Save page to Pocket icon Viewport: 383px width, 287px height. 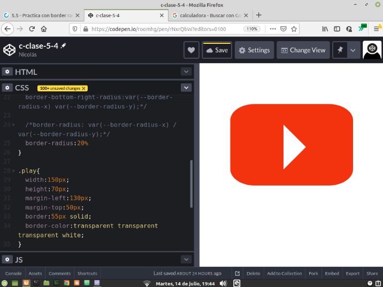click(284, 29)
